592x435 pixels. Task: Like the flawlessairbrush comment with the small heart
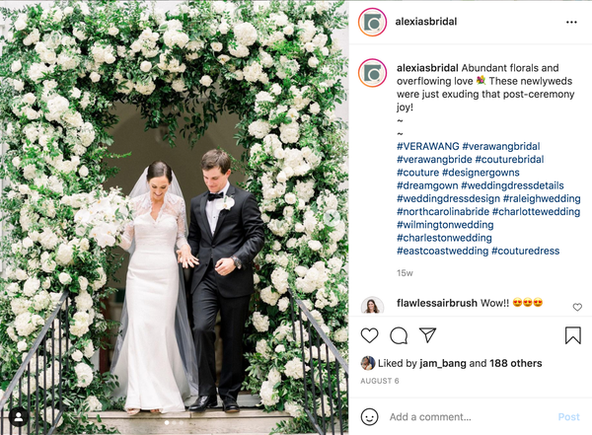[x=577, y=307]
